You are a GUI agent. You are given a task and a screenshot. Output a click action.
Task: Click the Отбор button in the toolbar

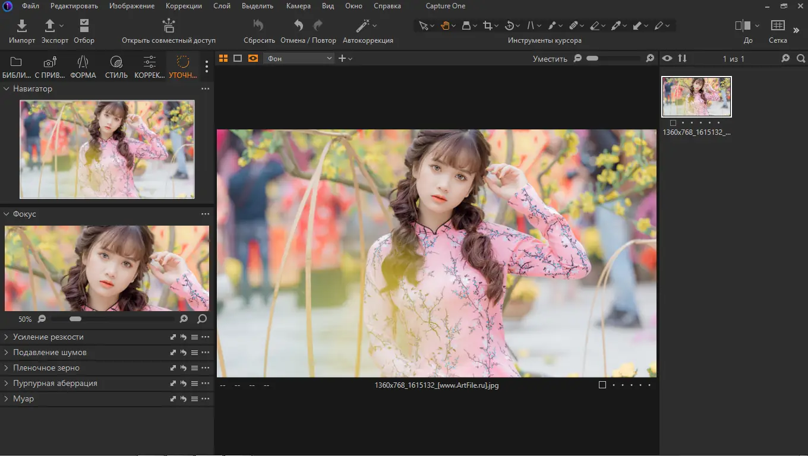84,26
